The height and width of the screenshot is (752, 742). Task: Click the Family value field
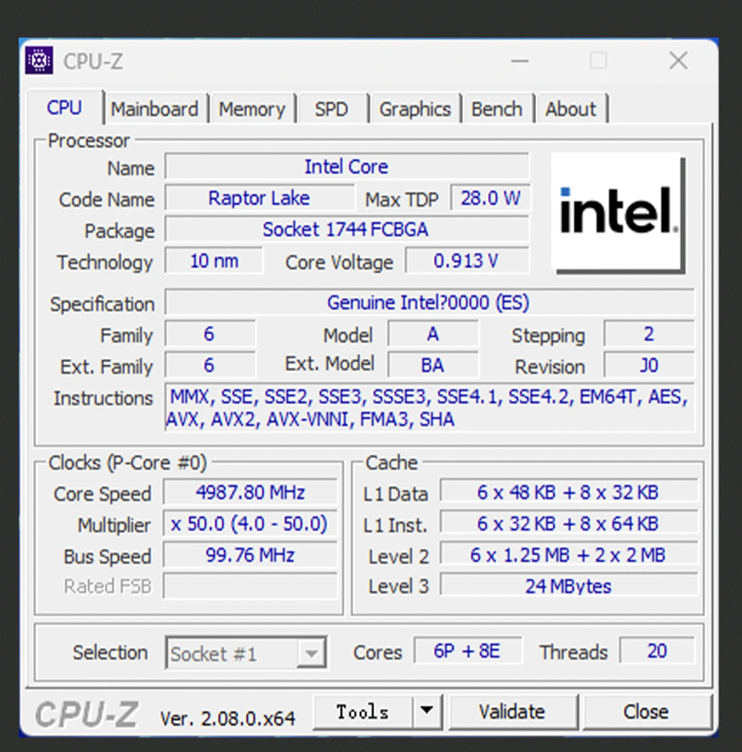click(210, 334)
